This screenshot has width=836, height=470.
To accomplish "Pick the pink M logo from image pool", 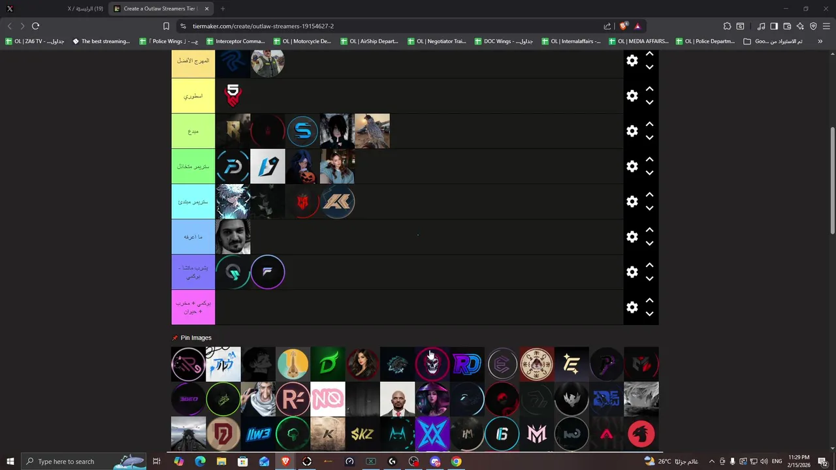I will [x=537, y=434].
